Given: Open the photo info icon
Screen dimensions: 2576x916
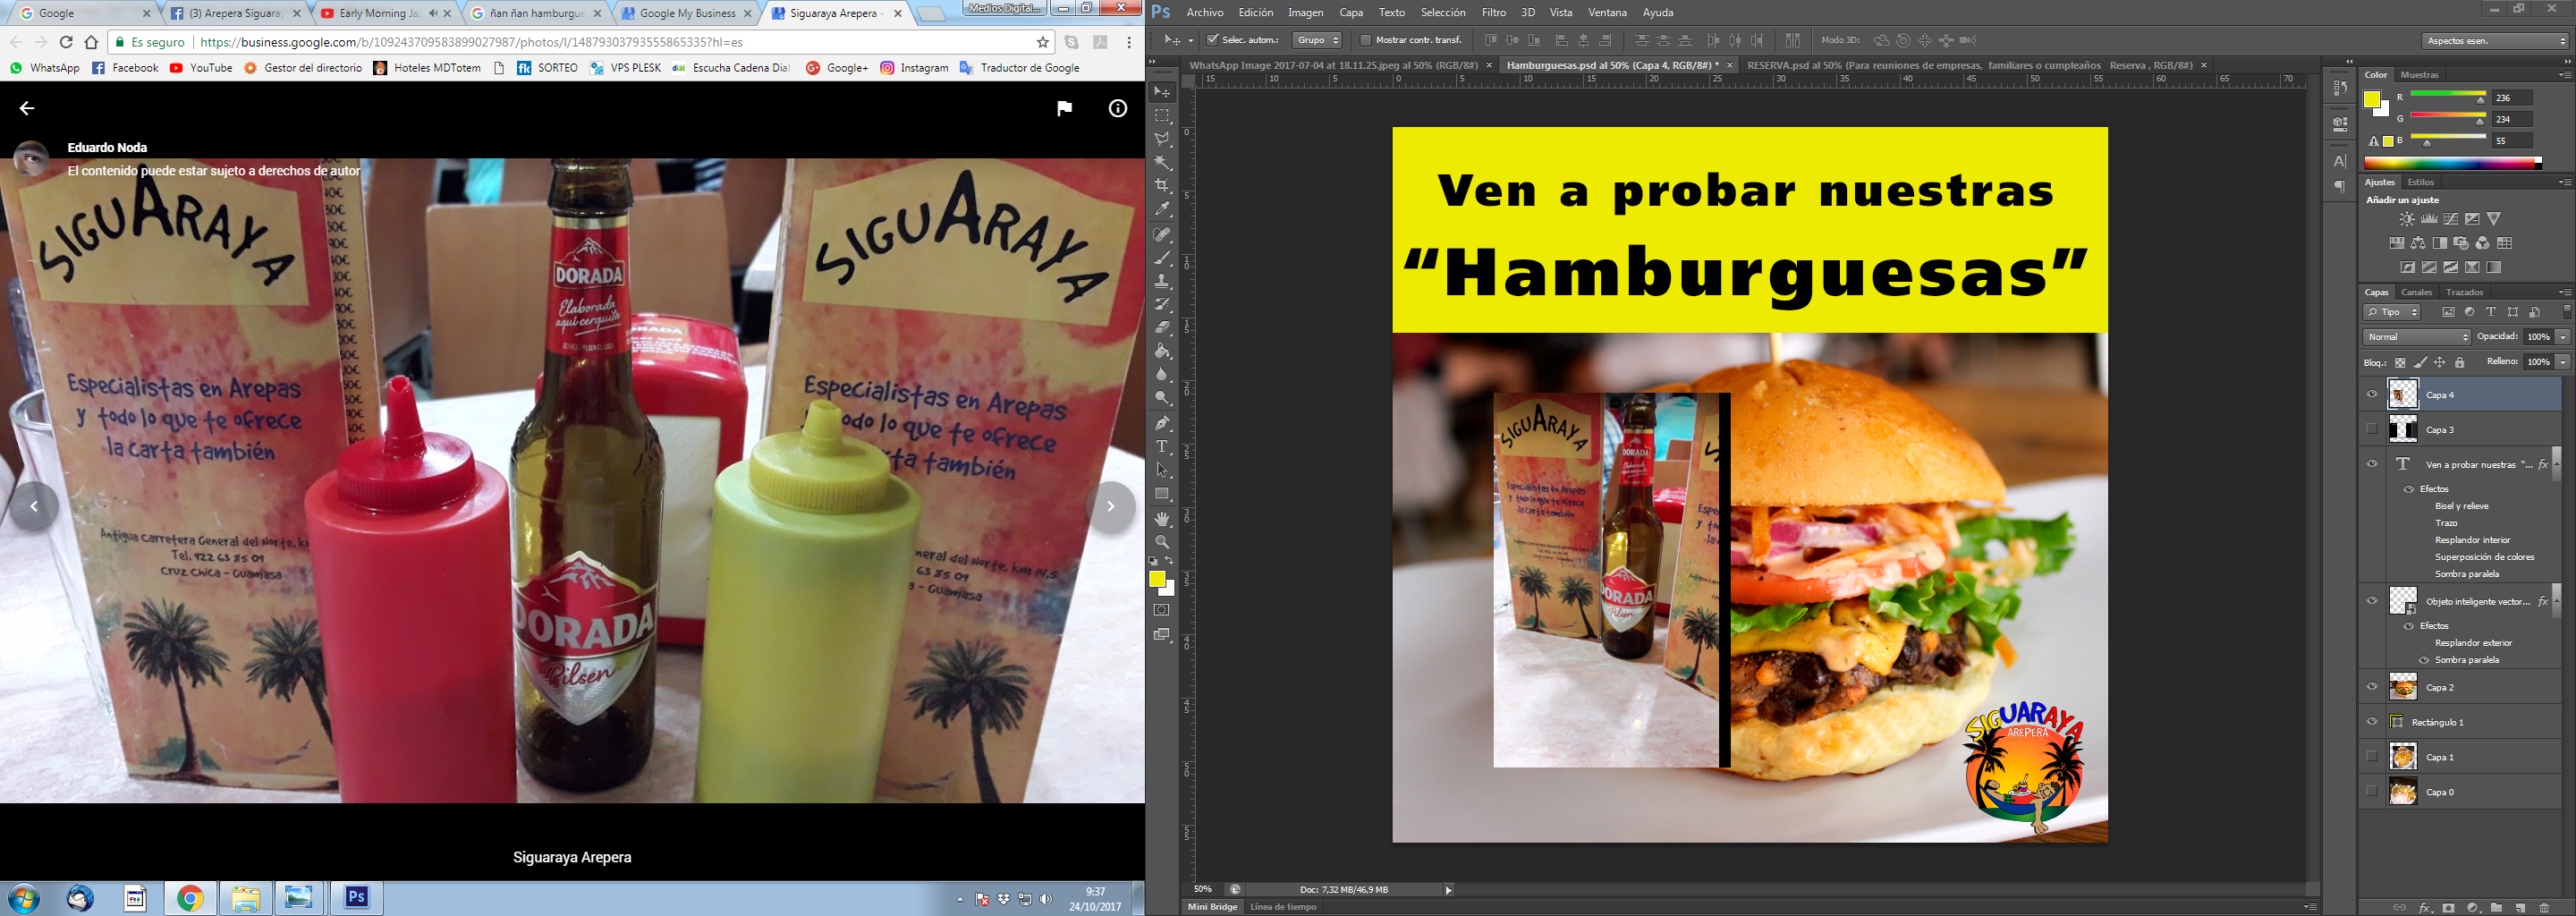Looking at the screenshot, I should (x=1117, y=109).
